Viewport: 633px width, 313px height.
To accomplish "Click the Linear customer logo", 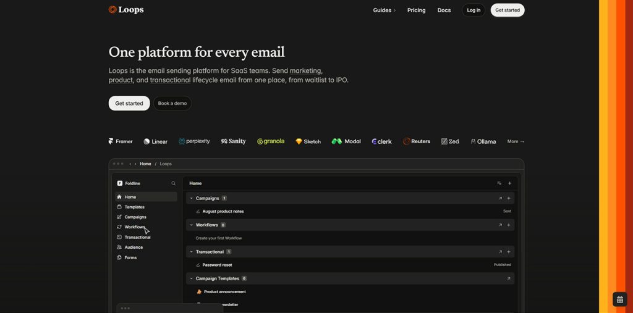I will [x=155, y=141].
